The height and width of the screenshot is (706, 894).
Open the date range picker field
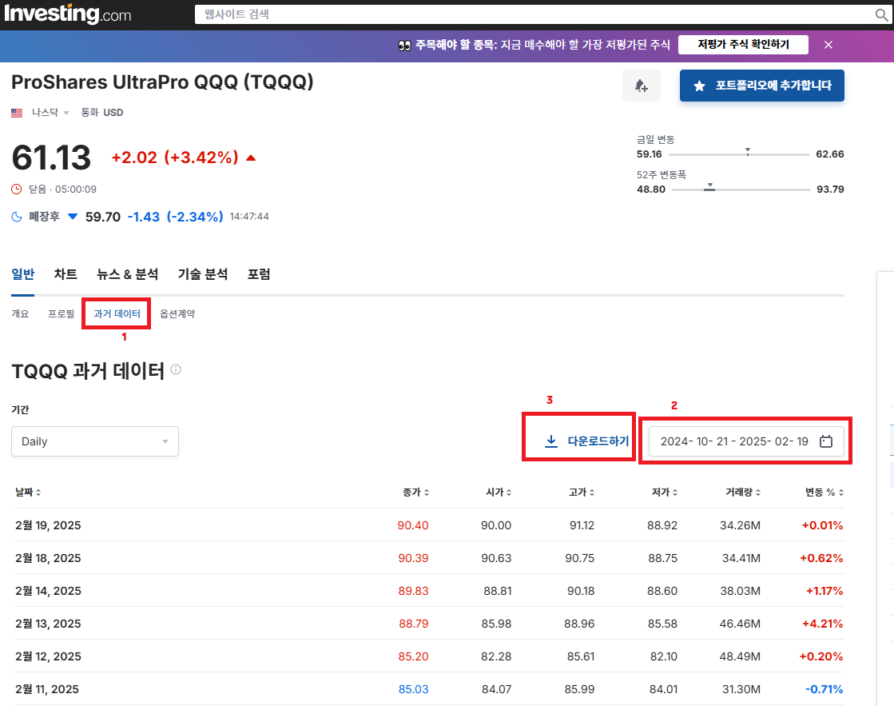coord(746,441)
